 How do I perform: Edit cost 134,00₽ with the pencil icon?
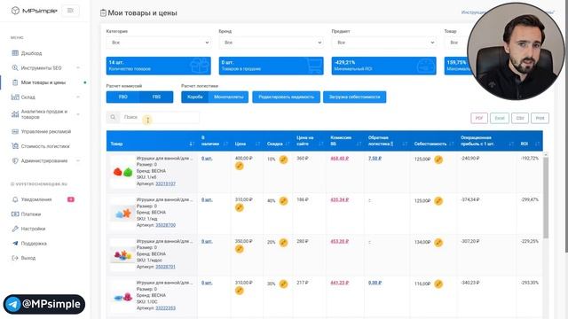[x=438, y=242]
